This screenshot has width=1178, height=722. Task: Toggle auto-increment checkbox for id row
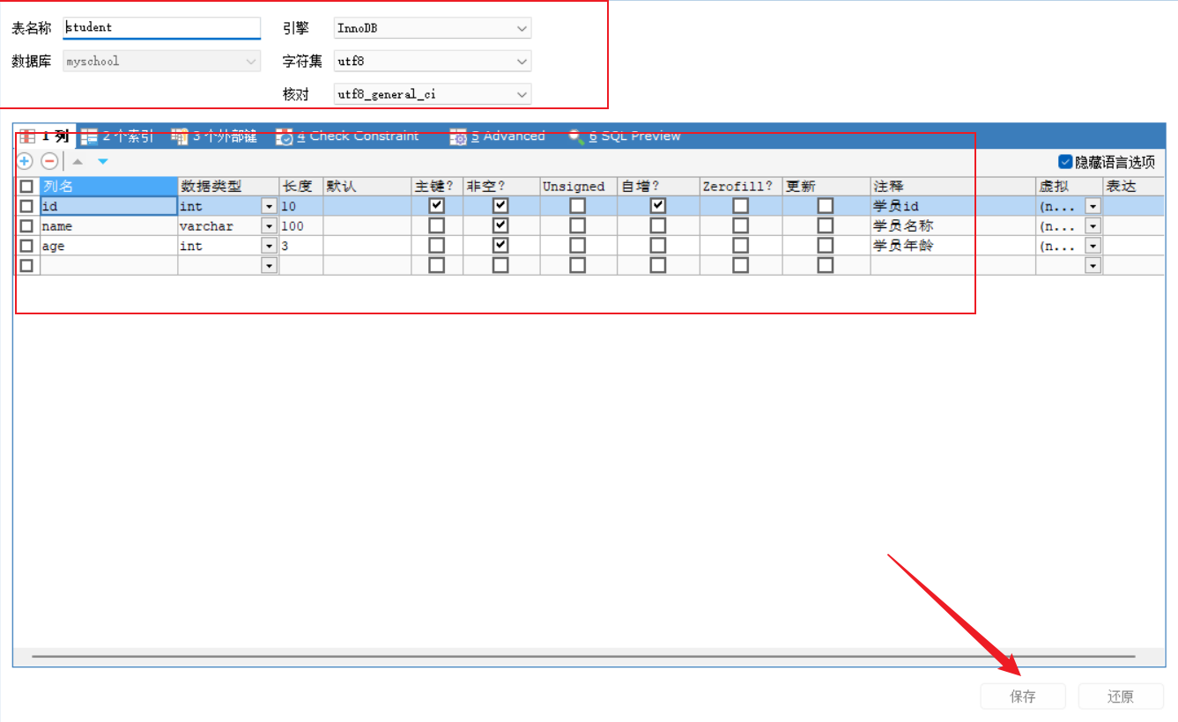pos(657,205)
